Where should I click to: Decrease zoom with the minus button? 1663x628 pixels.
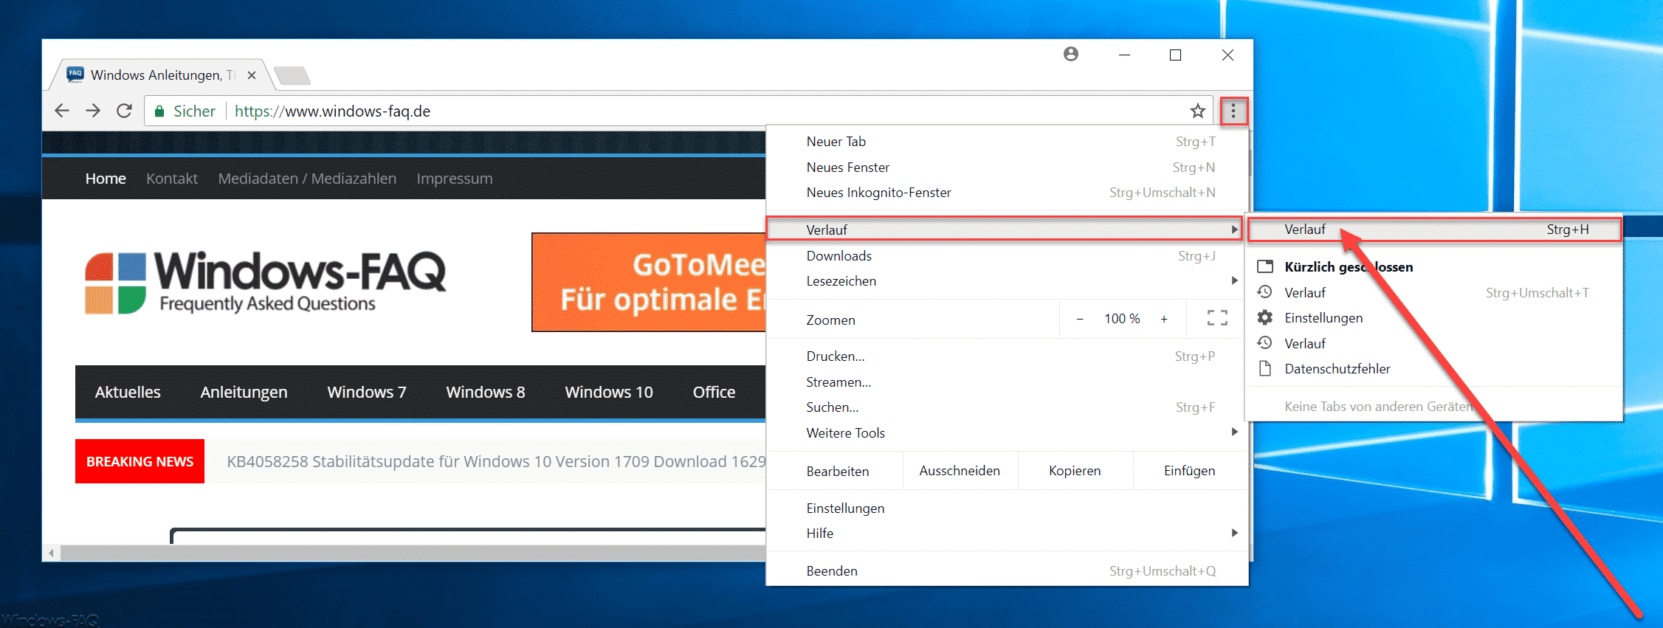(x=1080, y=319)
